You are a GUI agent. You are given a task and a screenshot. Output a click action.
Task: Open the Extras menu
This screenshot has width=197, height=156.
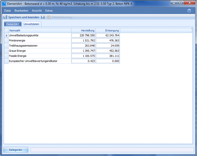click(x=49, y=11)
